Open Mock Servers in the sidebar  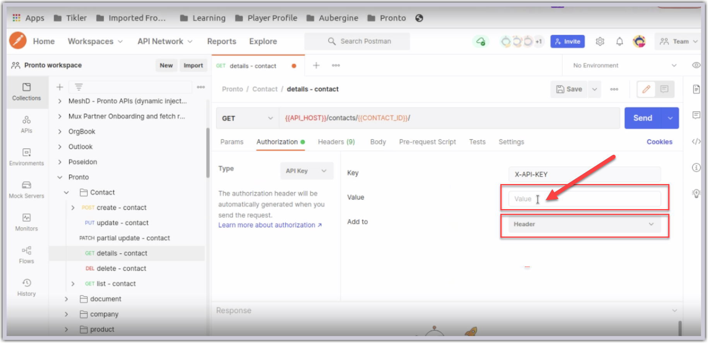(26, 190)
